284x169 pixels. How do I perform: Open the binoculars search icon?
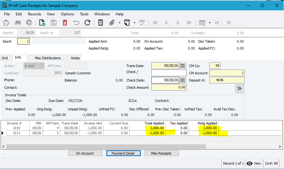[18, 23]
